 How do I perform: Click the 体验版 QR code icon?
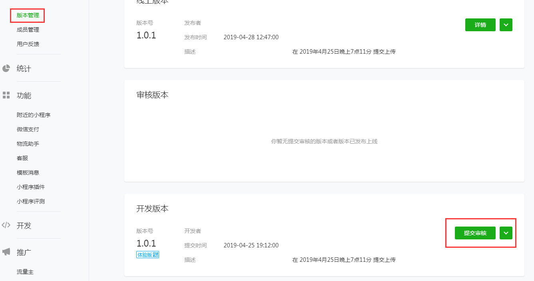click(x=155, y=255)
